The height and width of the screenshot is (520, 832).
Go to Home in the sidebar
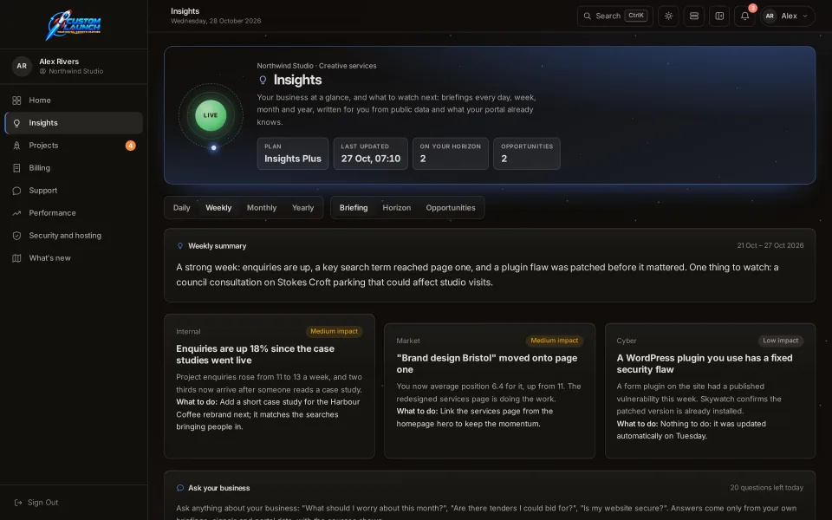[74, 101]
